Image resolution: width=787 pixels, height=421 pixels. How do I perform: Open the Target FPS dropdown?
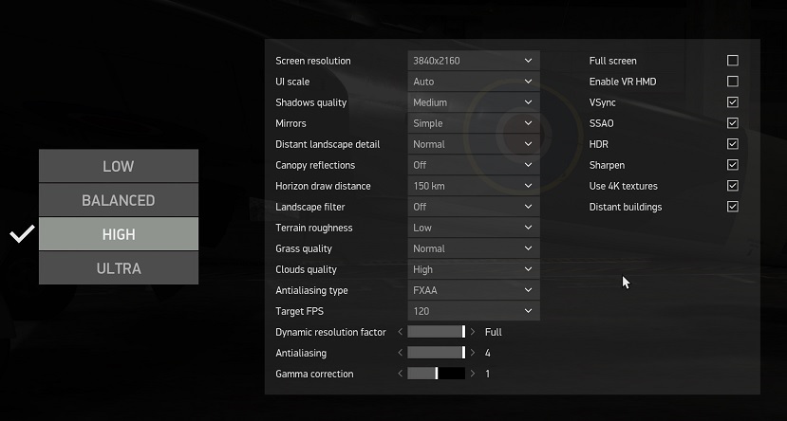[473, 311]
